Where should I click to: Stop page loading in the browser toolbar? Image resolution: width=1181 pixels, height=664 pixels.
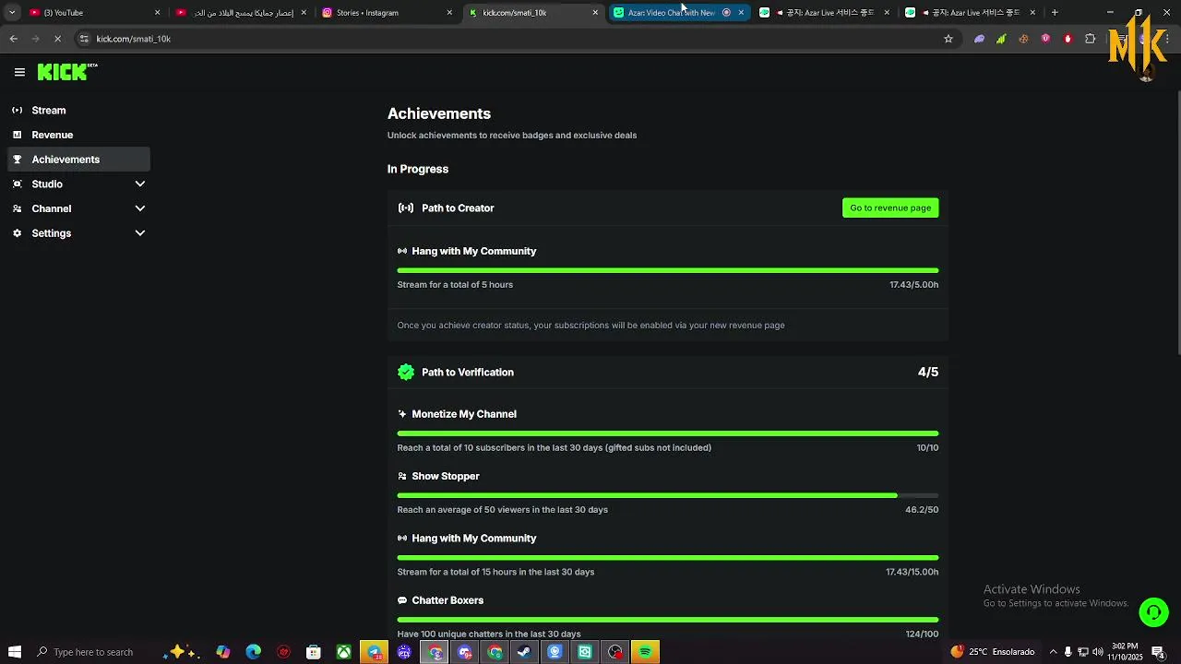pyautogui.click(x=57, y=39)
